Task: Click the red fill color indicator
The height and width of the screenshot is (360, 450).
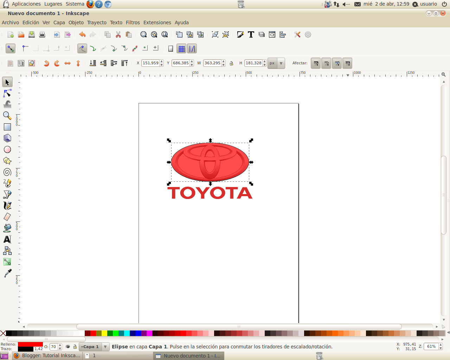Action: [30, 345]
